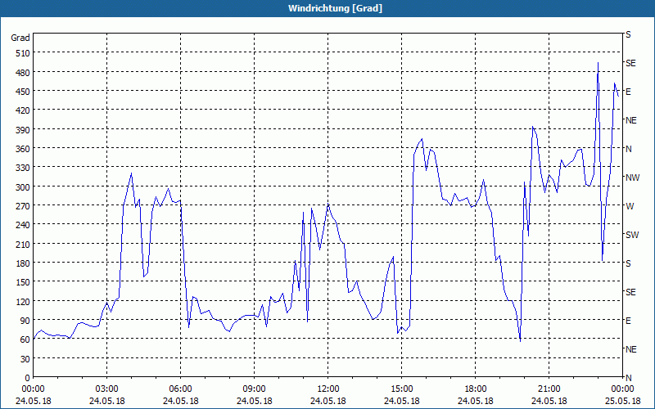Pick the 240 tick label
Screen dimensions: 655x409
pyautogui.click(x=23, y=225)
